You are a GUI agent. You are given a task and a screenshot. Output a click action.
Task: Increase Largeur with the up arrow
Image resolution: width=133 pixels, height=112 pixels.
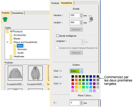pyautogui.click(x=81, y=21)
